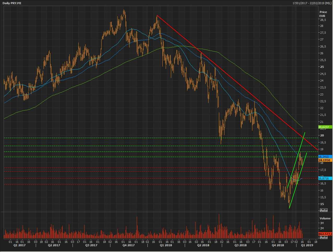Click the Q1 2018 time axis label
The width and height of the screenshot is (333, 252).
click(166, 245)
